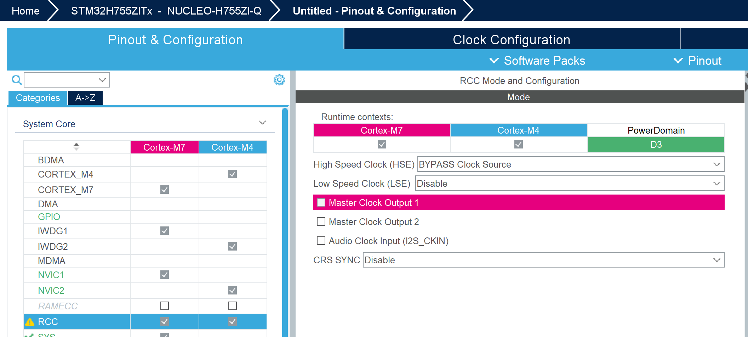Screen dimensions: 748x337
Task: Click the search magnifier icon
Action: coord(16,80)
